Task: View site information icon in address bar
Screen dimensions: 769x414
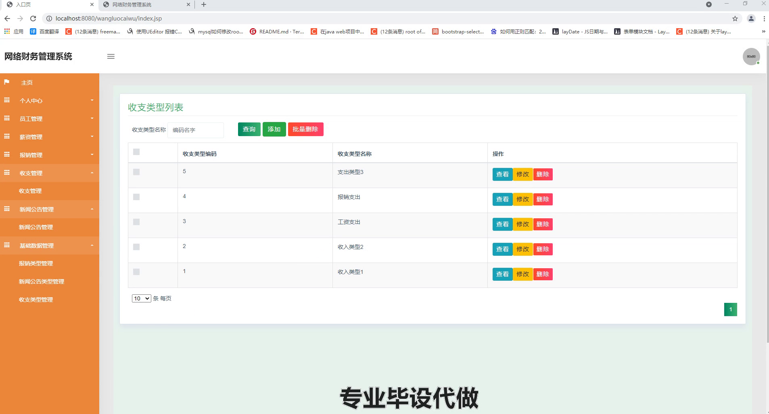Action: 49,19
